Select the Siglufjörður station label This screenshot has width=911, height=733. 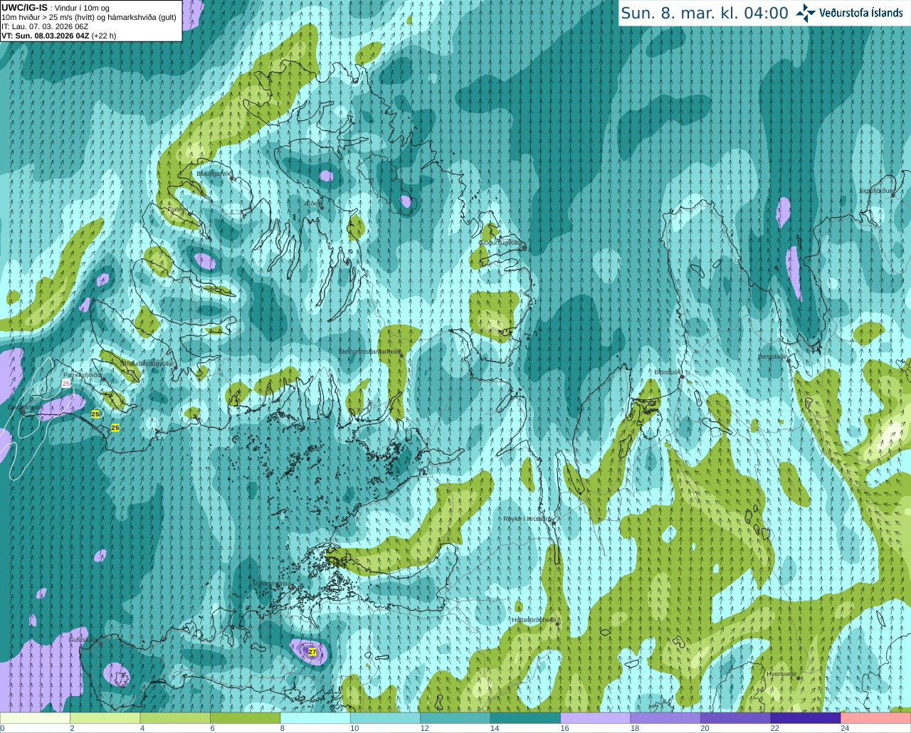(876, 191)
